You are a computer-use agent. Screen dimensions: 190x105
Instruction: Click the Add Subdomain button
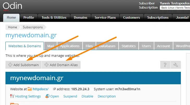pyautogui.click(x=23, y=65)
